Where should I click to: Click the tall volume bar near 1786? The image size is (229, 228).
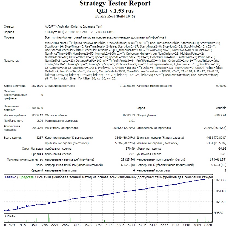(x=48, y=218)
